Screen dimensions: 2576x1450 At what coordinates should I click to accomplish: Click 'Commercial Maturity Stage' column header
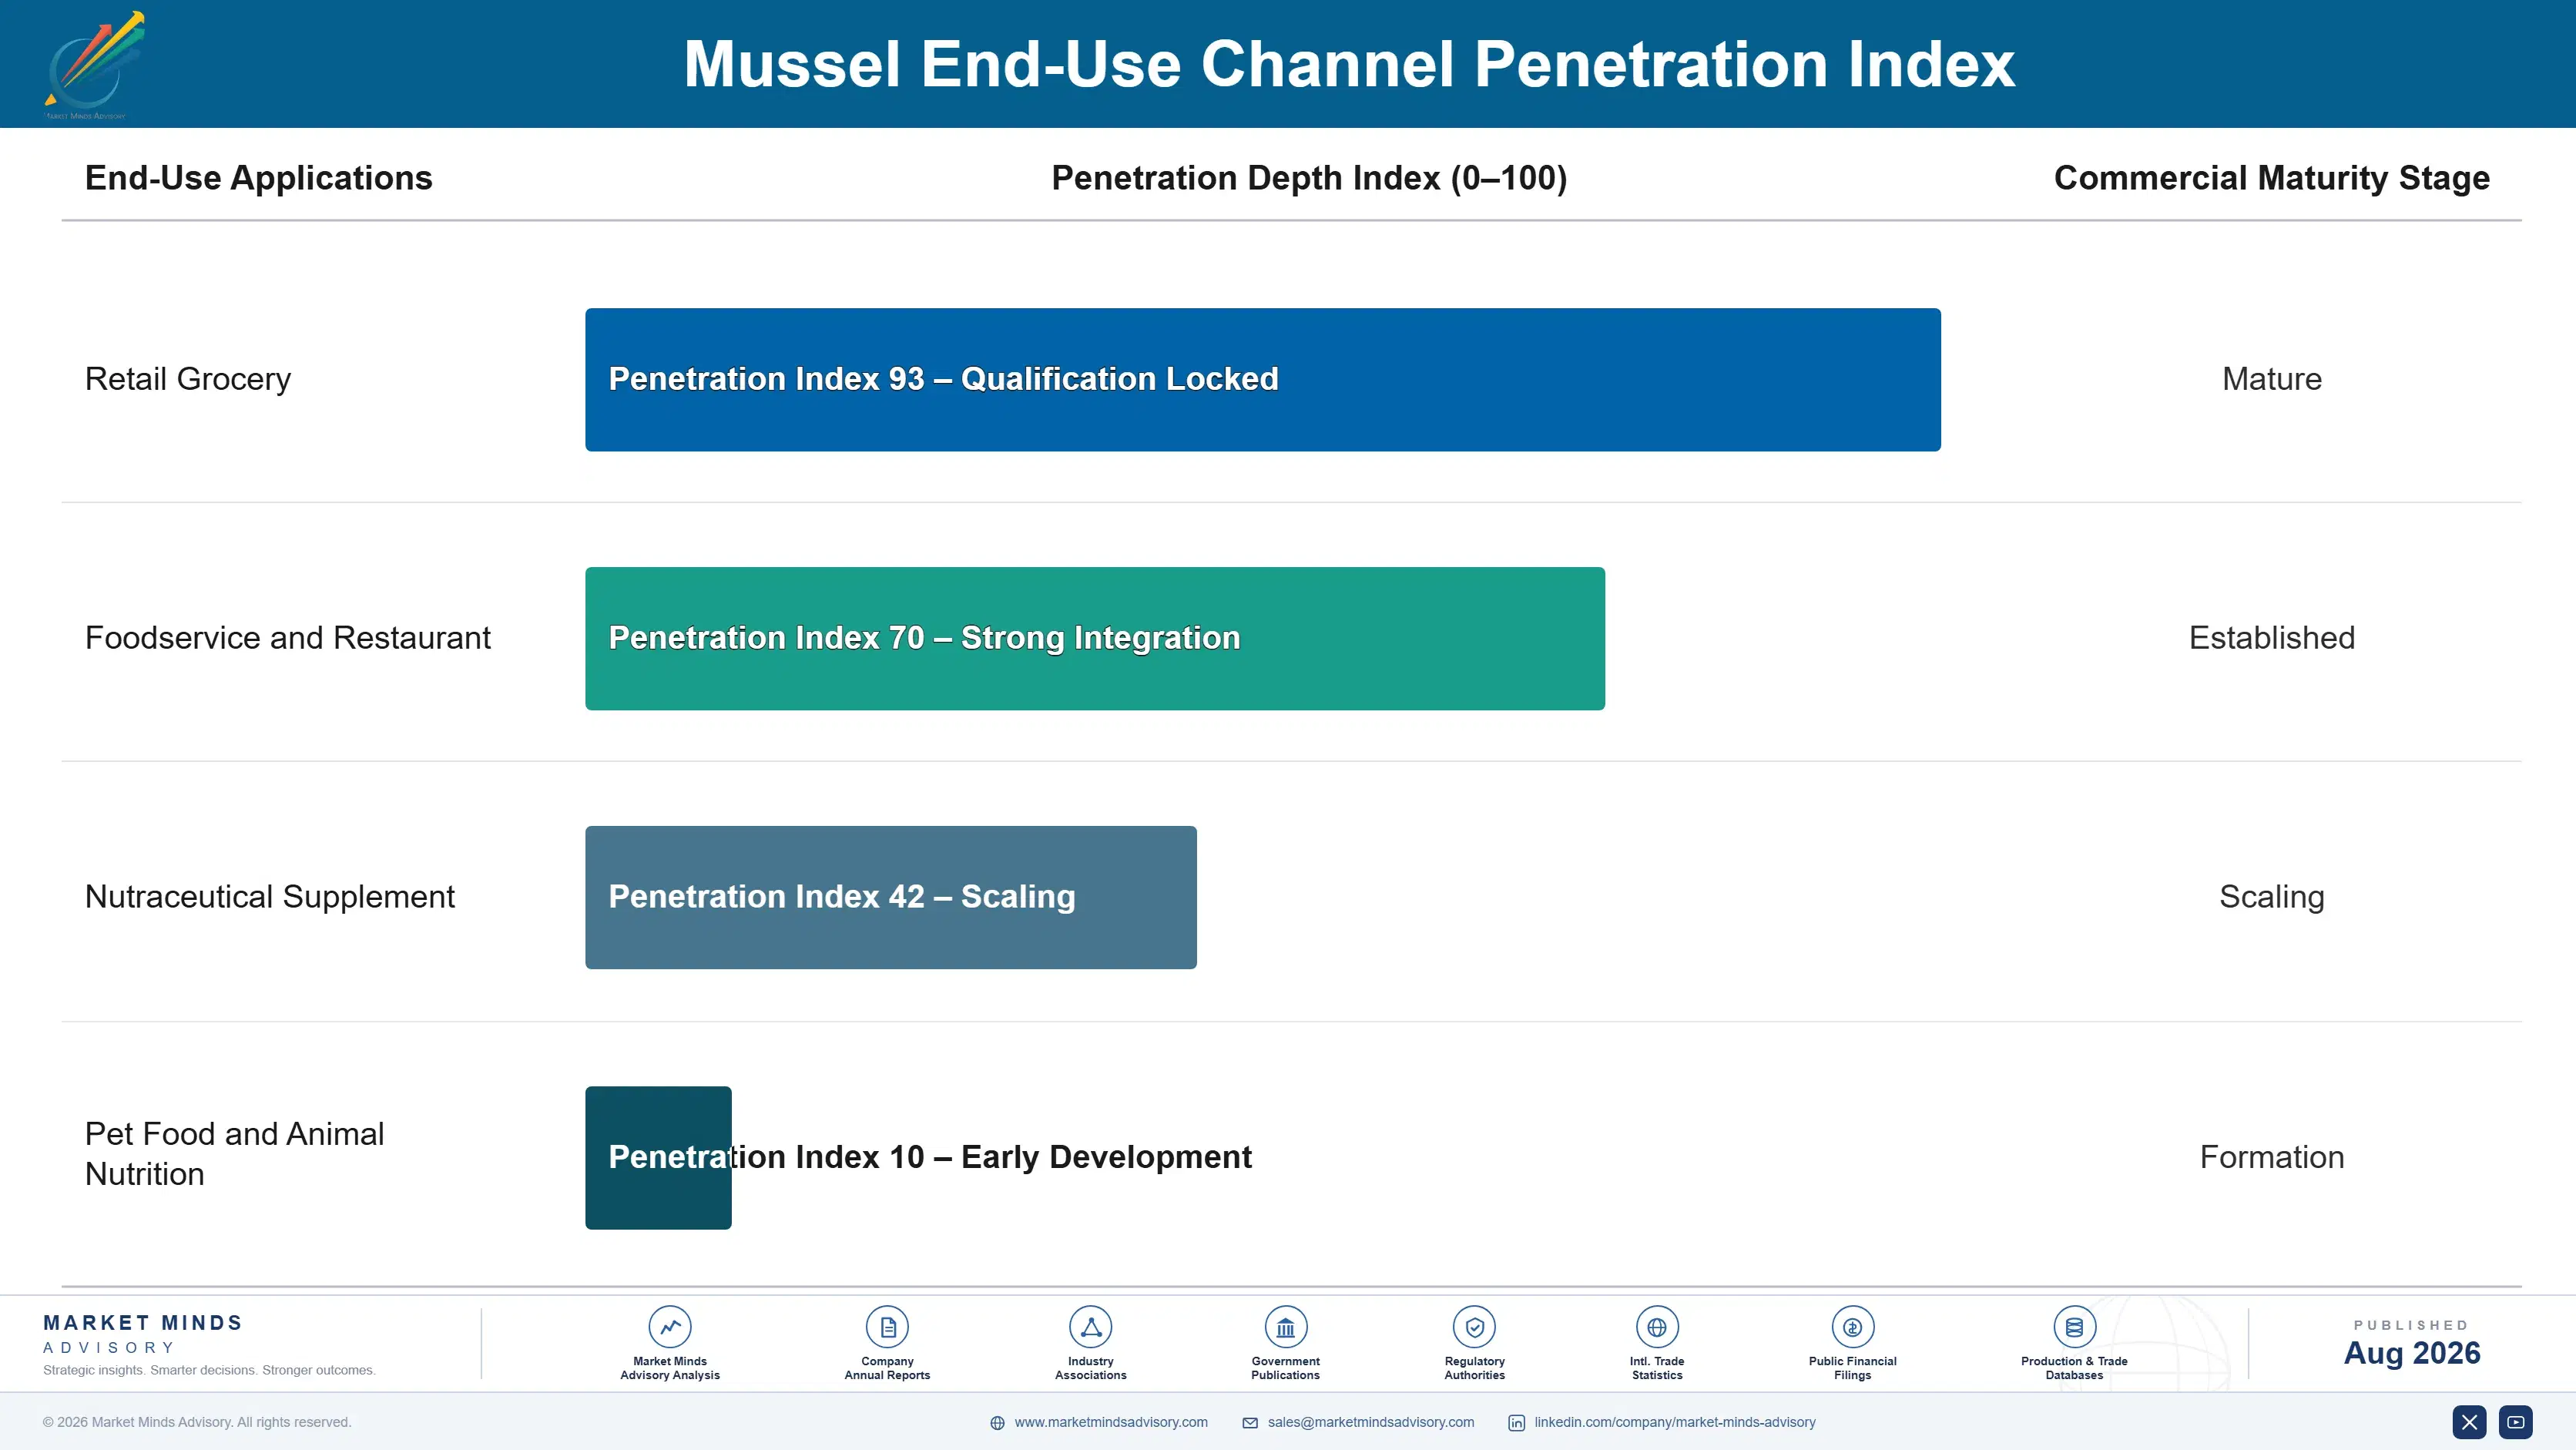[x=2272, y=178]
